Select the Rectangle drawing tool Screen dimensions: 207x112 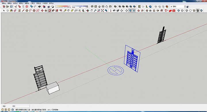[20, 11]
